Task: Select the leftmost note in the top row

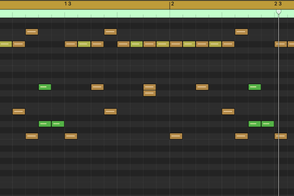Action: click(x=32, y=32)
